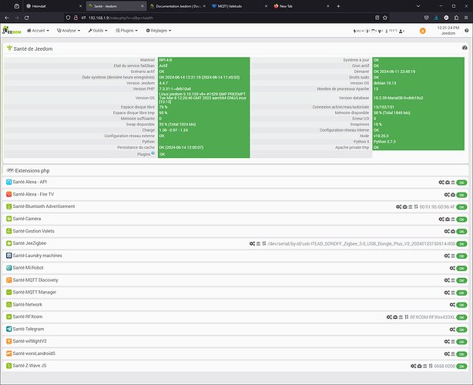
Task: Switch to Documentation Jeedom browser tab
Action: tap(178, 6)
